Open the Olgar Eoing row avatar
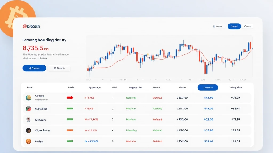The width and height of the screenshot is (273, 153). [29, 130]
